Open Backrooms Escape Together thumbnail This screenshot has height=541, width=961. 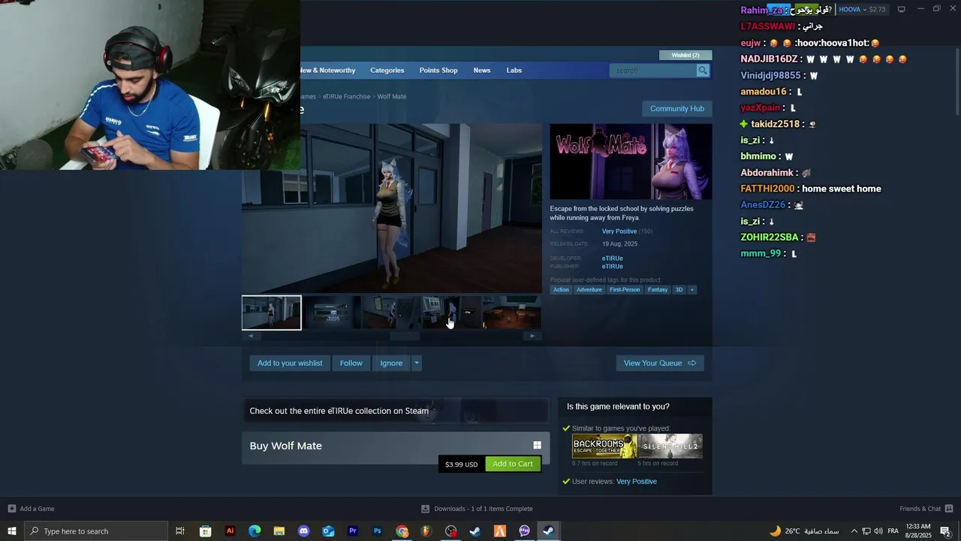coord(604,446)
